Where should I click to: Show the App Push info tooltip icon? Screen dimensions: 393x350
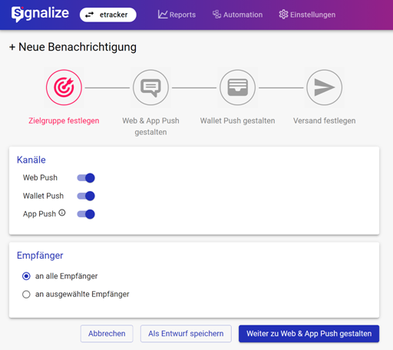62,213
